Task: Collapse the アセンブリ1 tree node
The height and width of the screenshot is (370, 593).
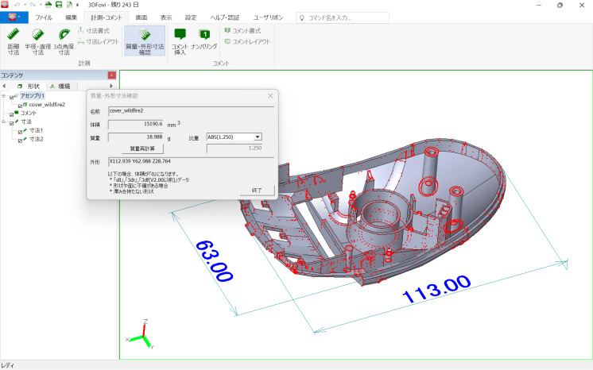Action: tap(3, 96)
